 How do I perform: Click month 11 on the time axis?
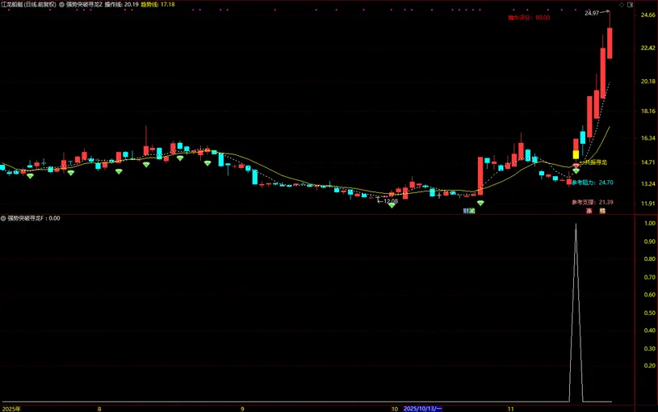(x=511, y=409)
